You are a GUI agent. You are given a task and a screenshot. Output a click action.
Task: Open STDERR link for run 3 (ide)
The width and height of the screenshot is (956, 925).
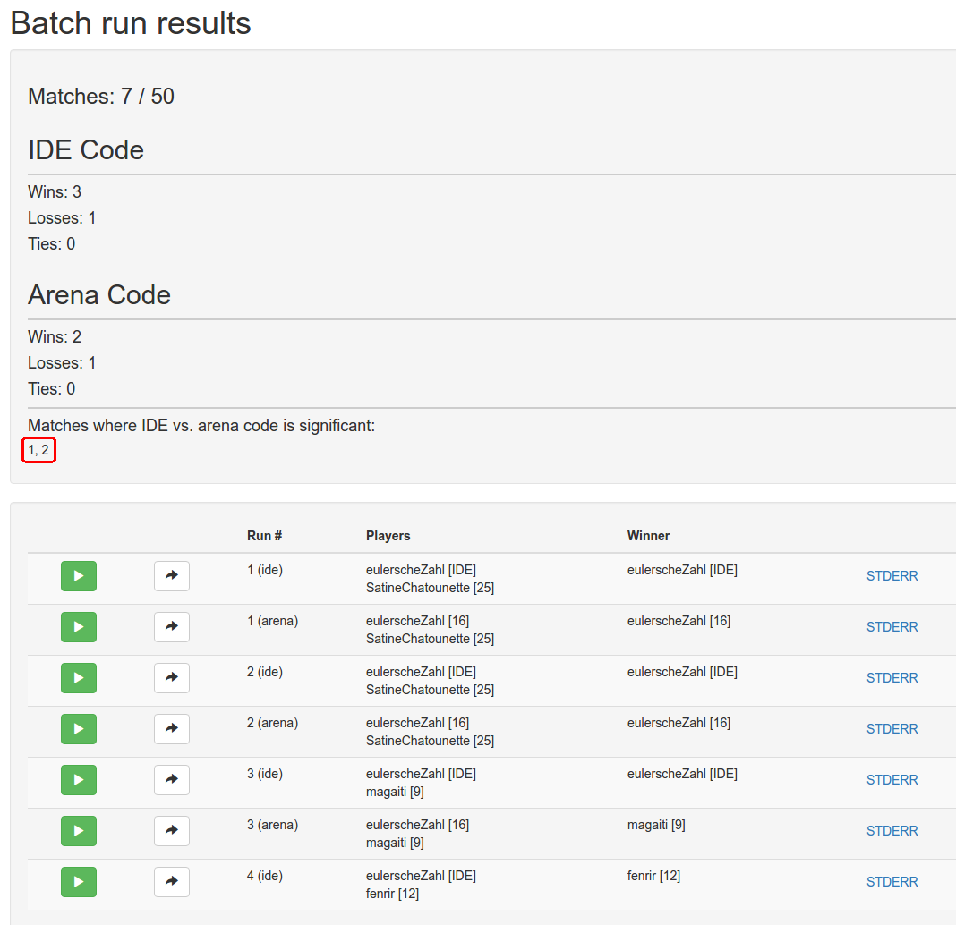[892, 780]
